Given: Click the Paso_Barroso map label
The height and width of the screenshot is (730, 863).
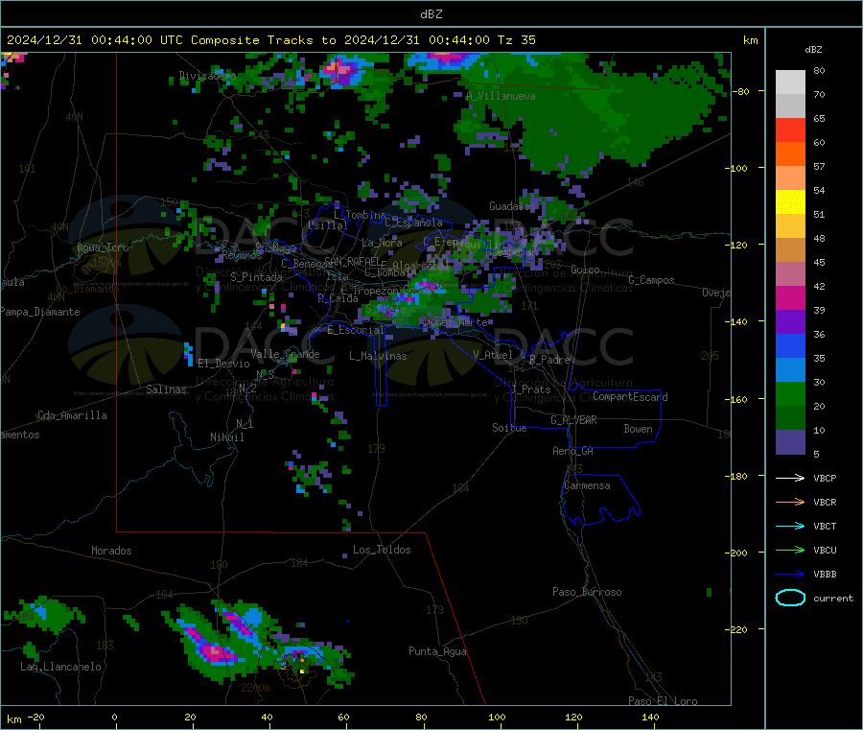Looking at the screenshot, I should tap(587, 592).
